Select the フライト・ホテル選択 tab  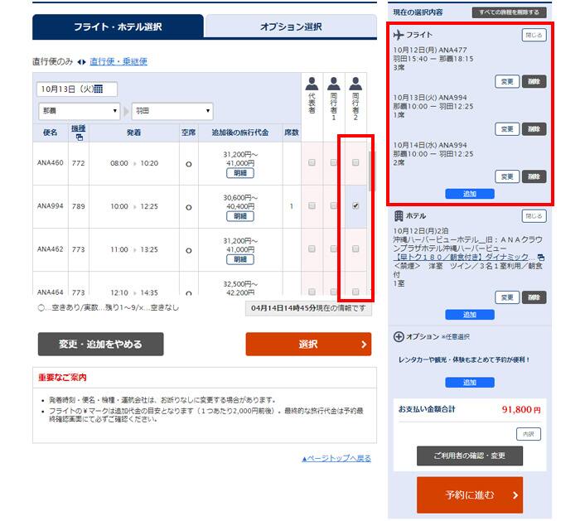click(118, 27)
